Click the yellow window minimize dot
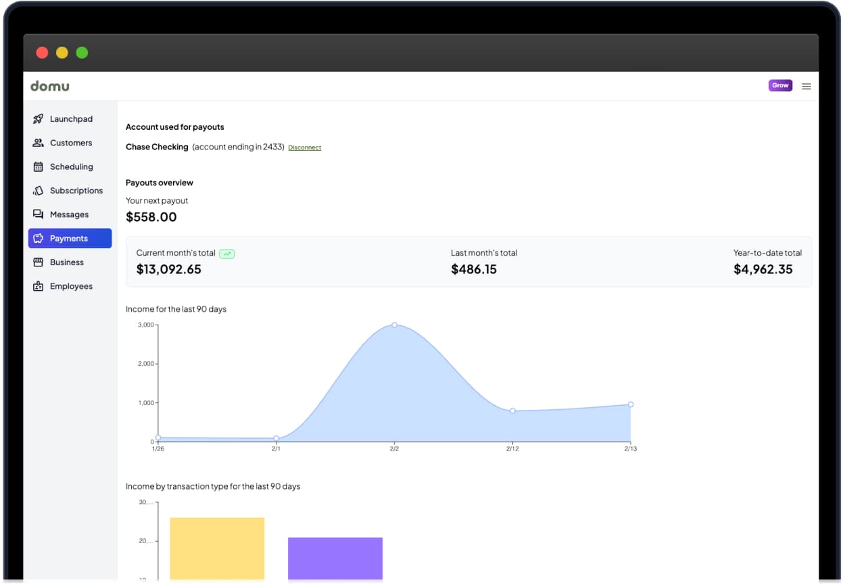The height and width of the screenshot is (585, 845). point(62,53)
